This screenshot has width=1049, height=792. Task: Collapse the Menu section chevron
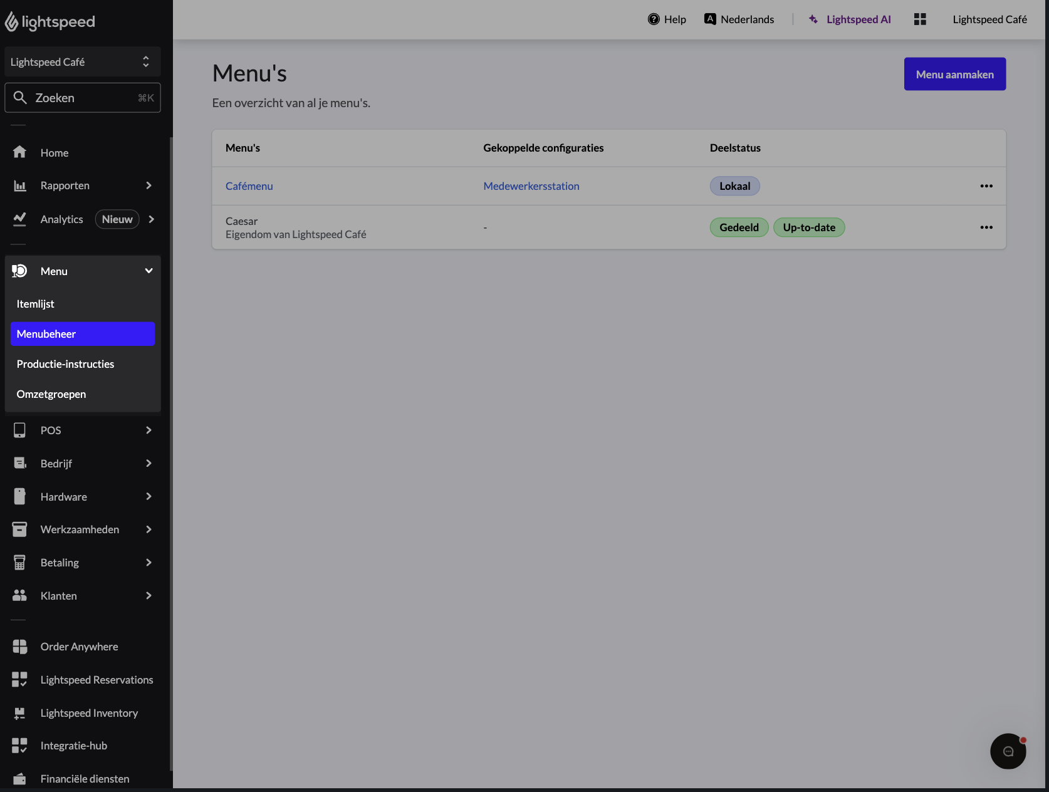click(x=149, y=271)
